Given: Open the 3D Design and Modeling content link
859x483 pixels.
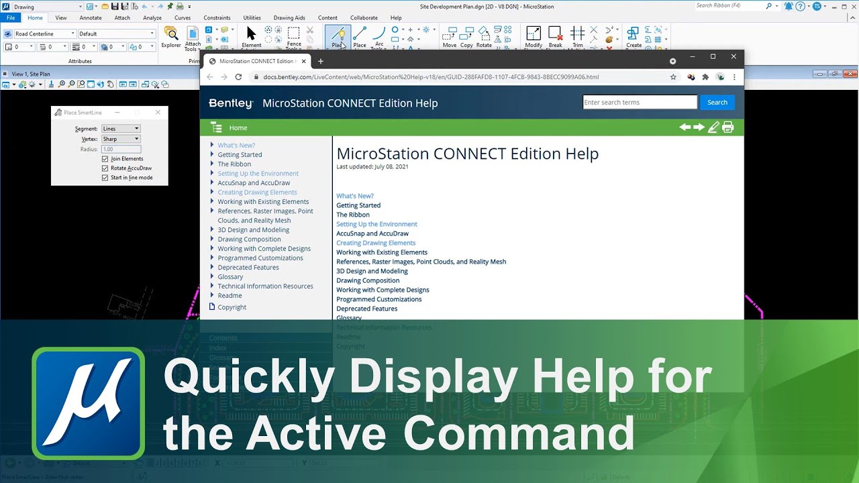Looking at the screenshot, I should pos(372,271).
